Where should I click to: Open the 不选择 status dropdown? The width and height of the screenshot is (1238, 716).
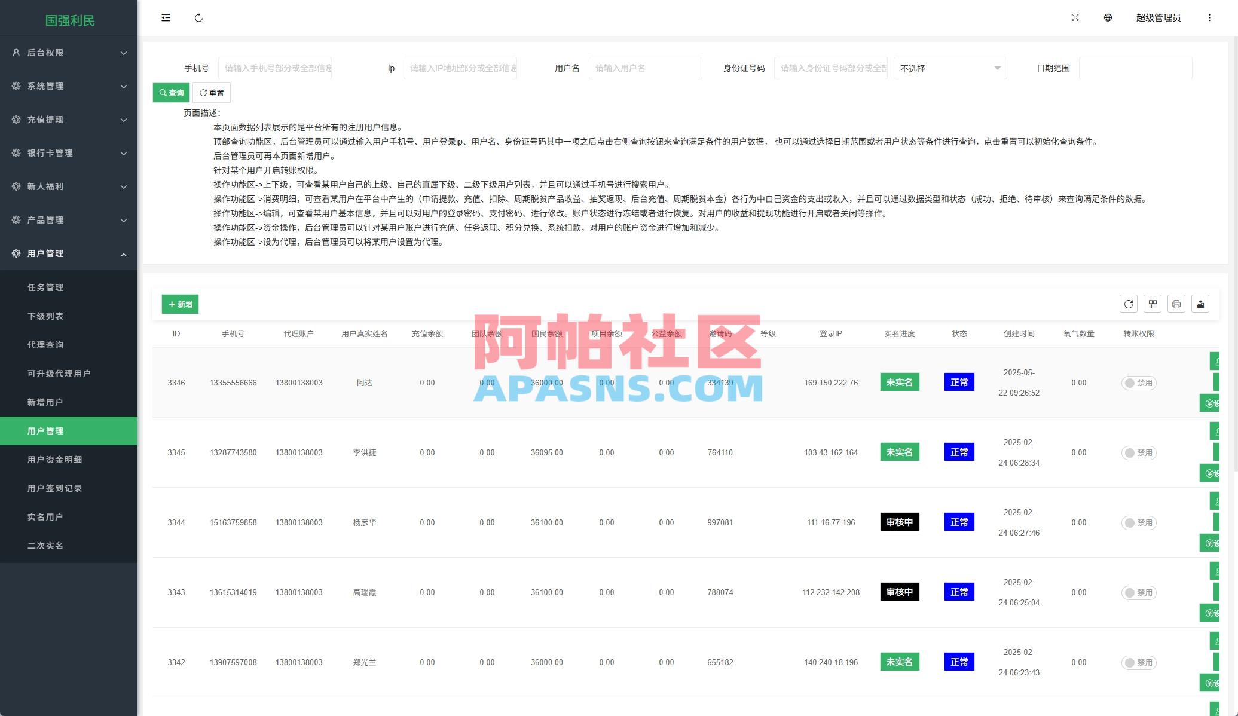point(950,68)
